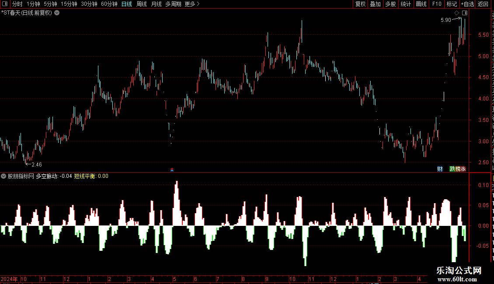Select the 15分钟 period
This screenshot has height=284, width=494.
point(69,4)
